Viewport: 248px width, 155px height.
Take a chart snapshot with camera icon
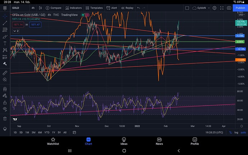coord(229,8)
